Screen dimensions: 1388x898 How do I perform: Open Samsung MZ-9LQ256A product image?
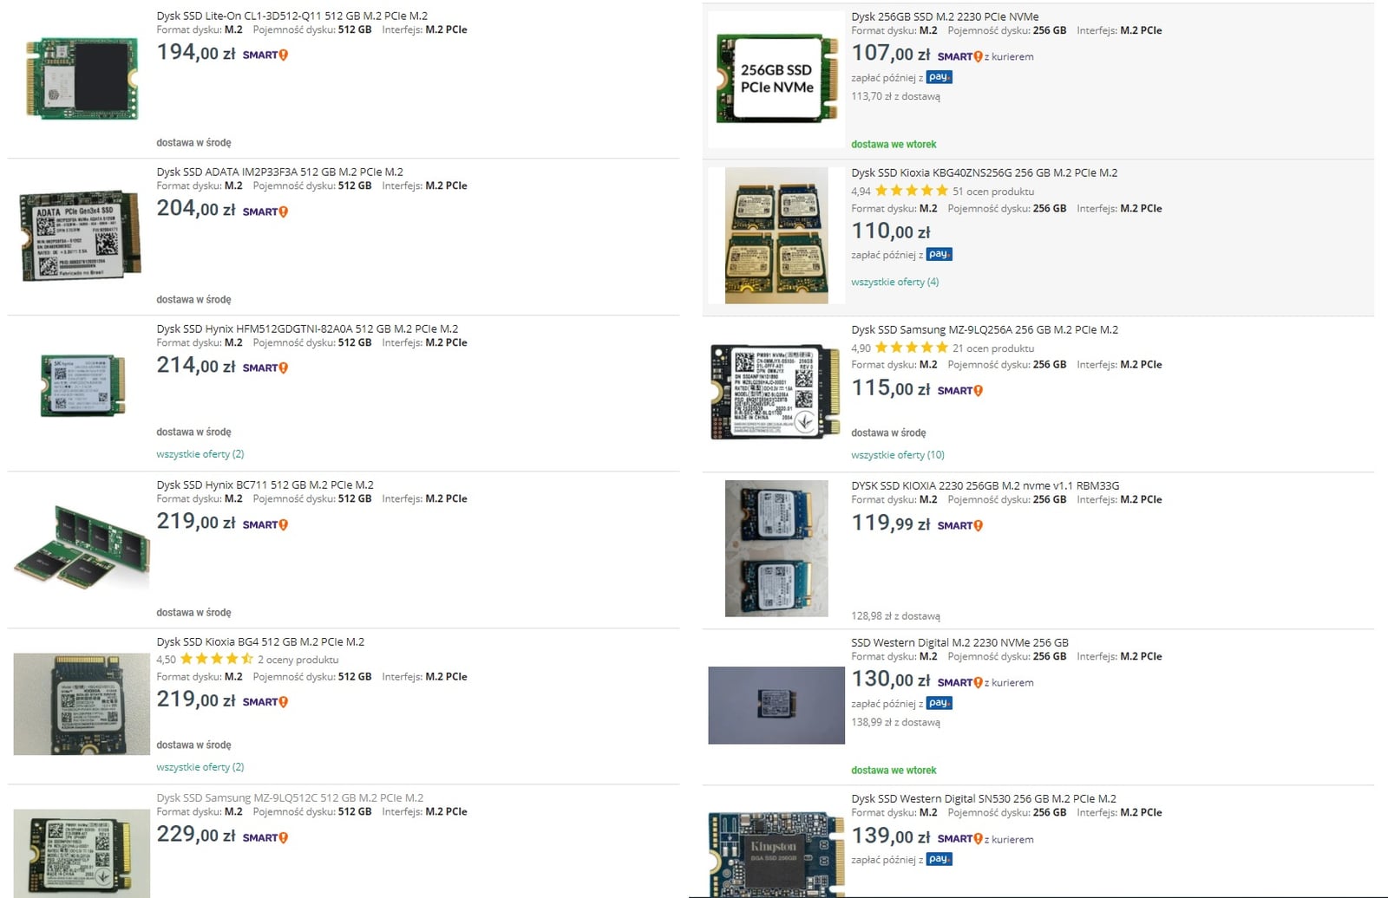776,391
